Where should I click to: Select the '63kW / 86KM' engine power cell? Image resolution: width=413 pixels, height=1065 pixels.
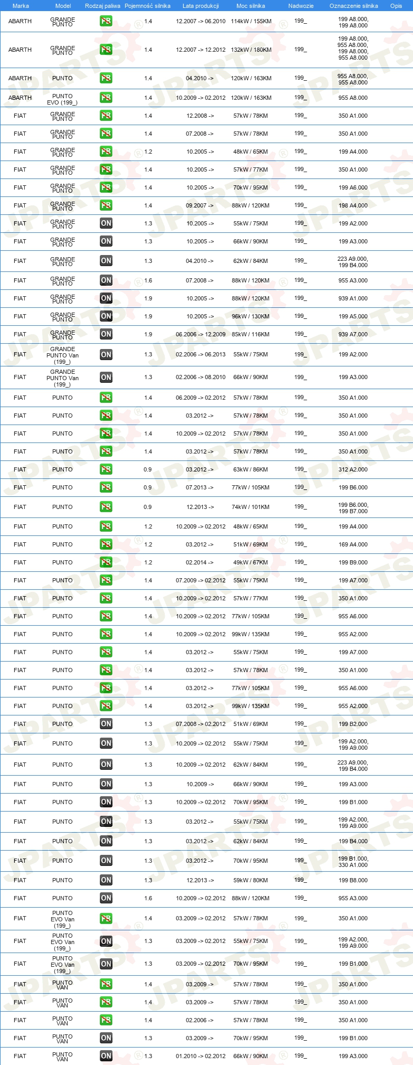point(251,470)
